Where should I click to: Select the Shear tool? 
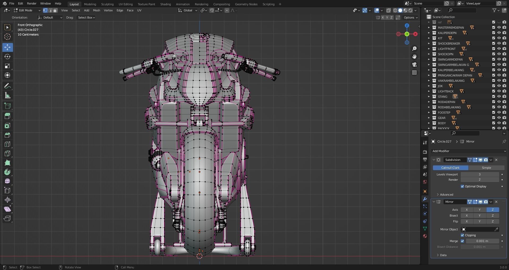coord(7,209)
